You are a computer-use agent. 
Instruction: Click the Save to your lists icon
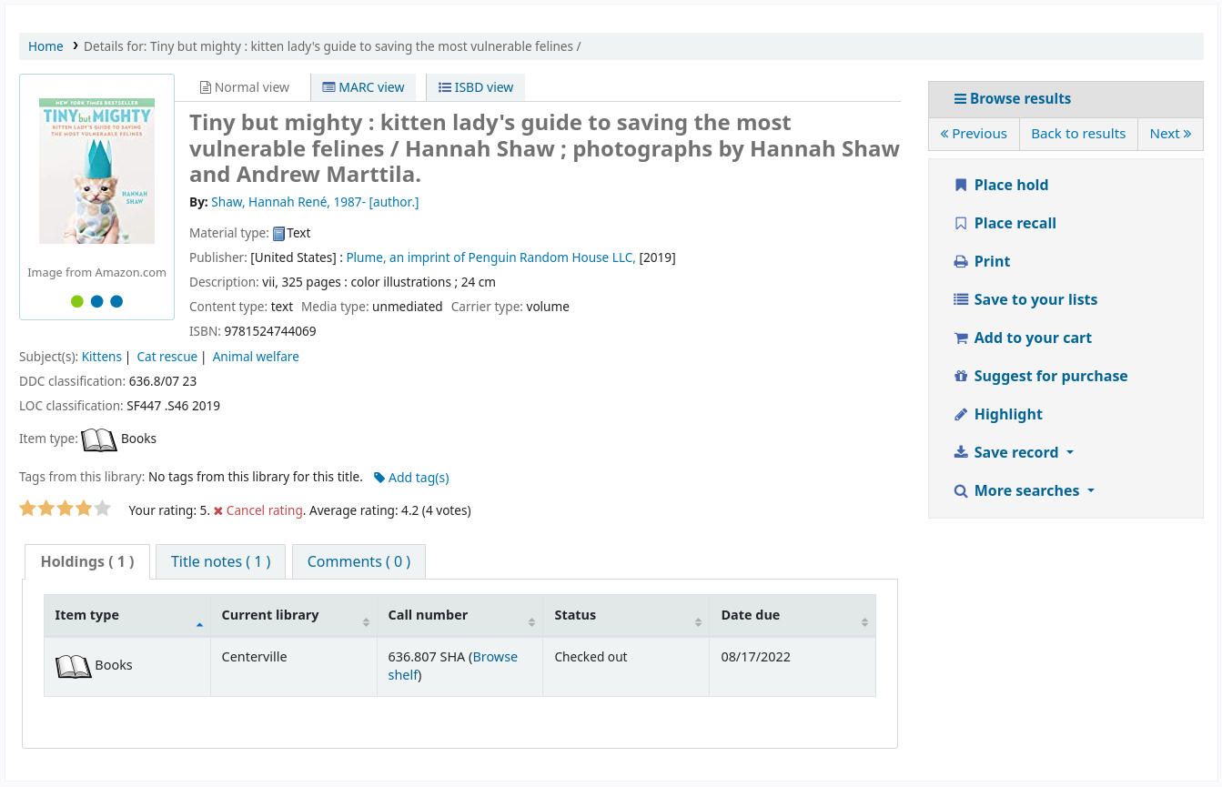coord(960,299)
